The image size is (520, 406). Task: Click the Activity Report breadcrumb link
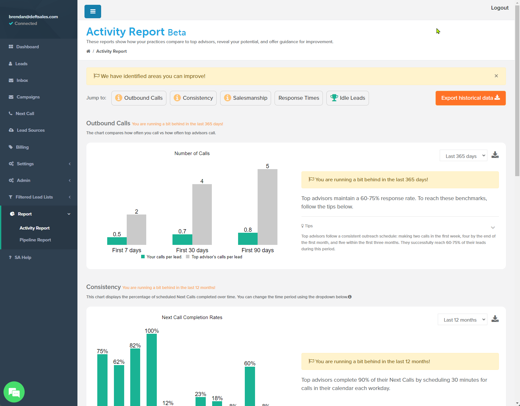coord(111,51)
